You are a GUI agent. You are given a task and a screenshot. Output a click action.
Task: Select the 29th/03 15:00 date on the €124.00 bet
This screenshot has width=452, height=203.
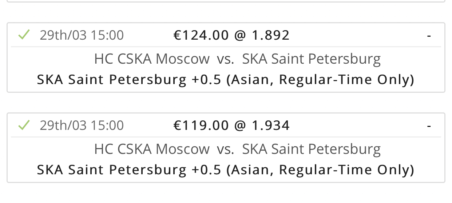coord(82,35)
